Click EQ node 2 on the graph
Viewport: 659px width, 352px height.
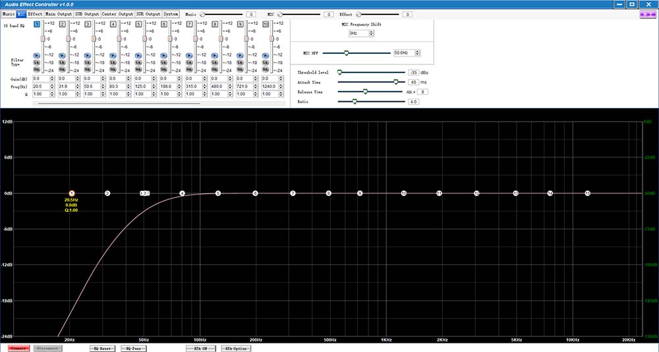tap(107, 193)
